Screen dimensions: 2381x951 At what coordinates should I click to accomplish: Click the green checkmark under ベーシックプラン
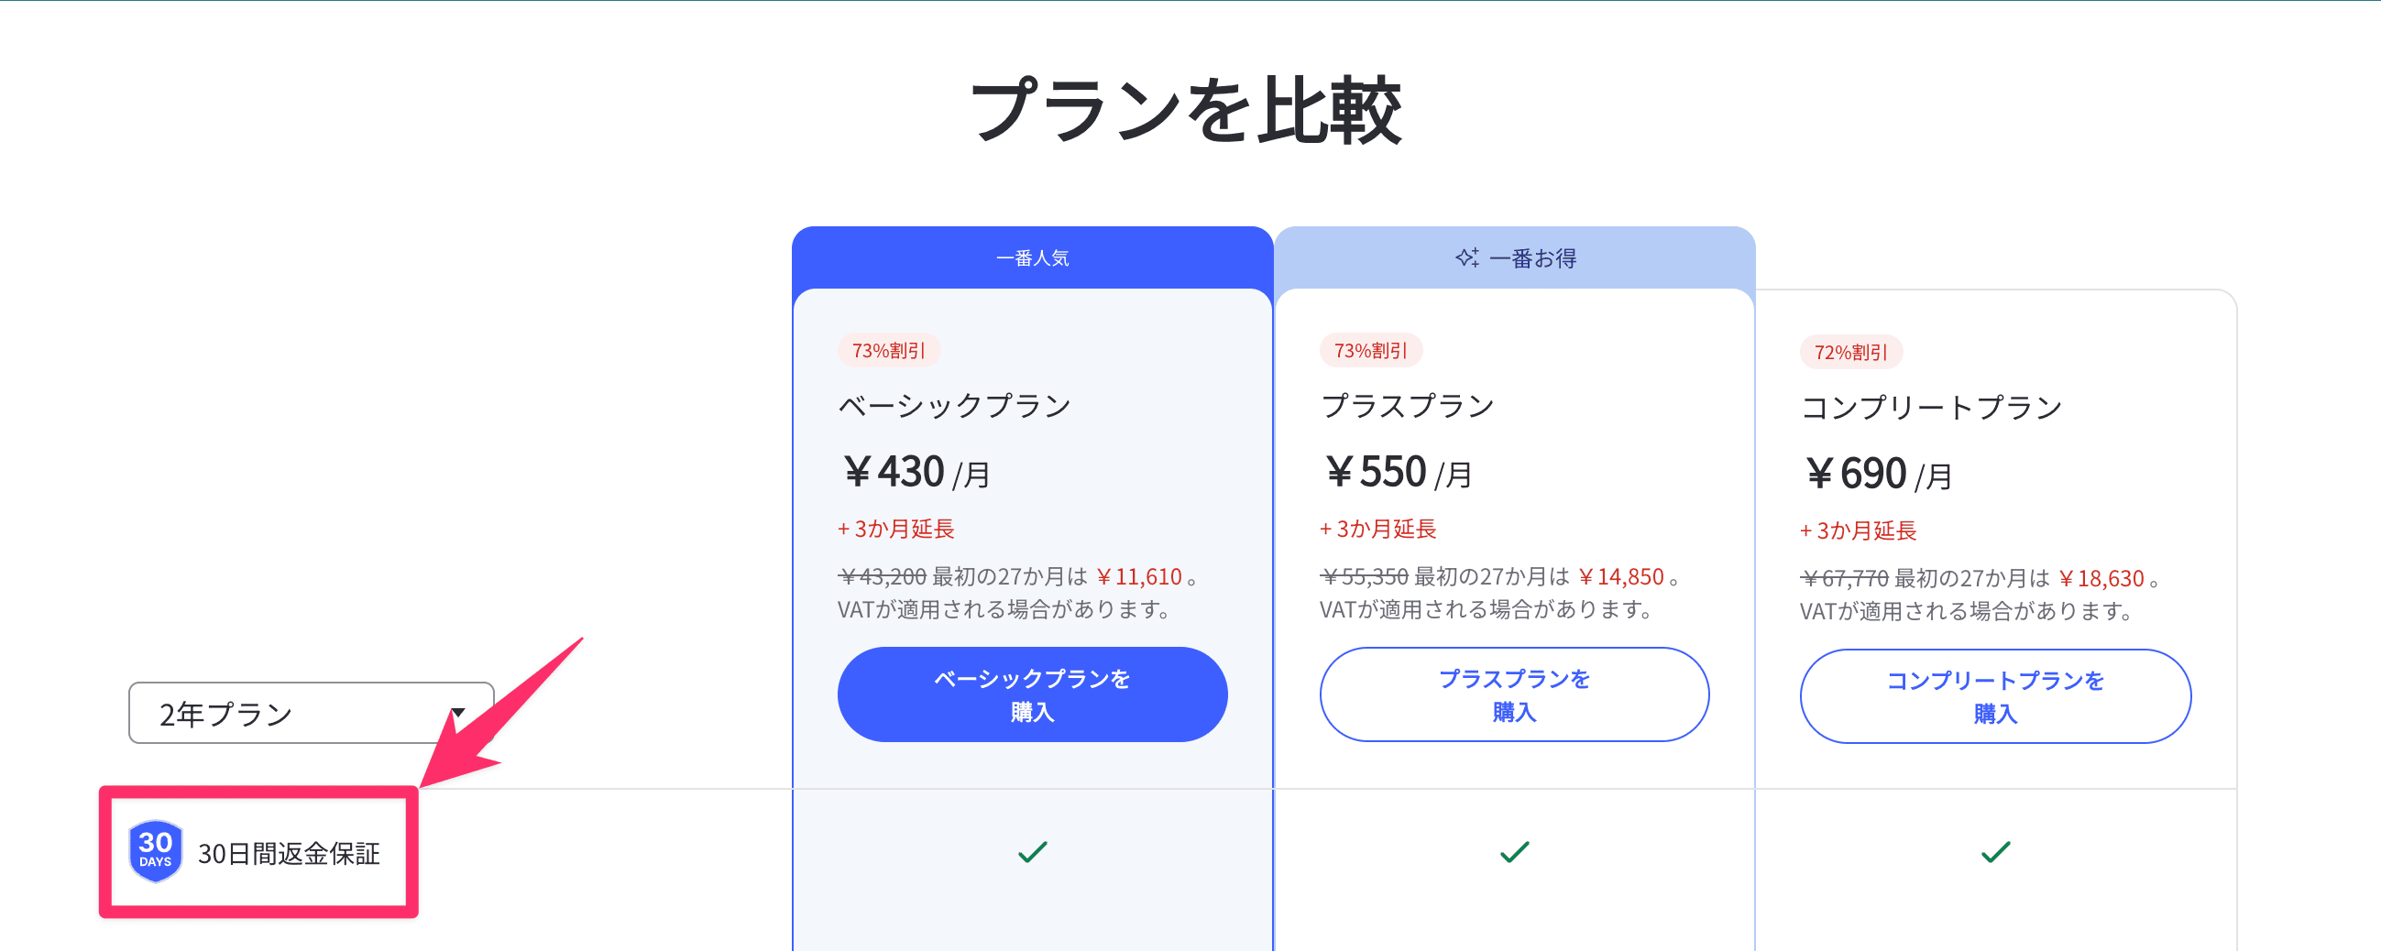click(1033, 851)
